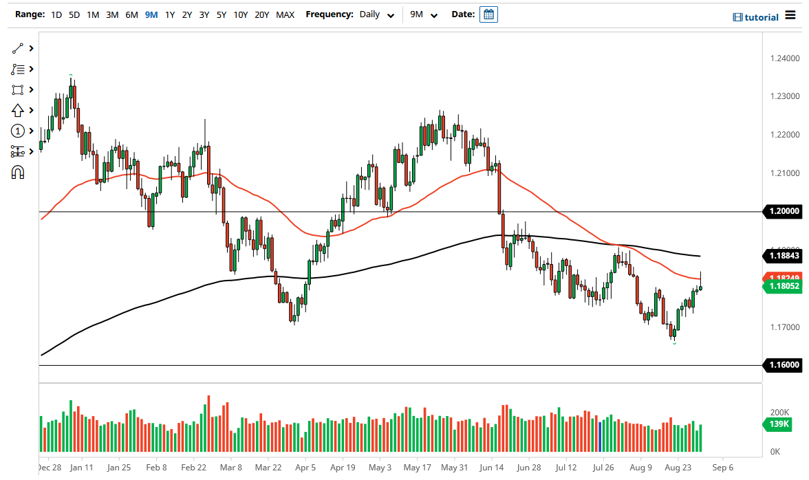The width and height of the screenshot is (809, 480).
Task: Open the Frequency dropdown showing Daily
Action: (x=377, y=14)
